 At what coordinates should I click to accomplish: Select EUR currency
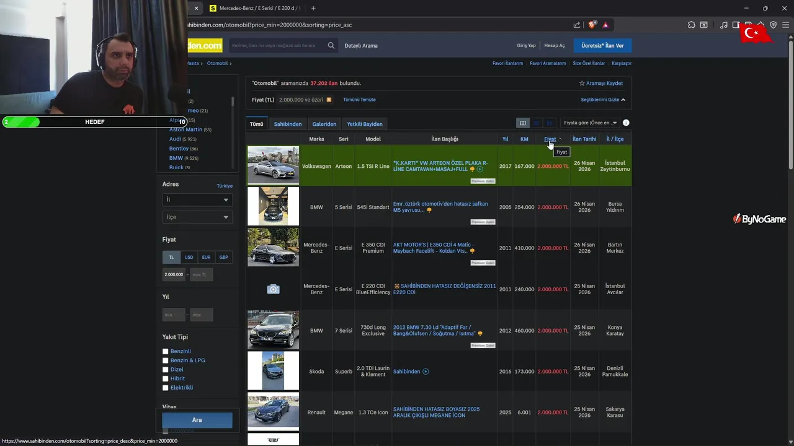coord(206,257)
